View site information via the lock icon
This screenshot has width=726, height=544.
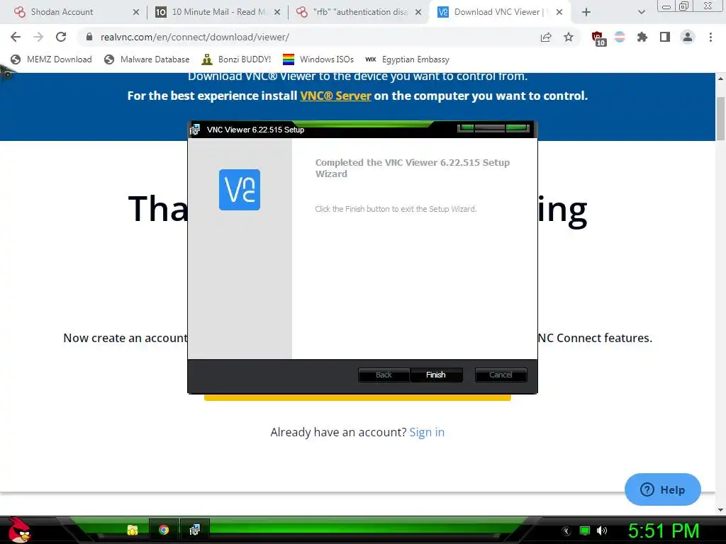89,37
